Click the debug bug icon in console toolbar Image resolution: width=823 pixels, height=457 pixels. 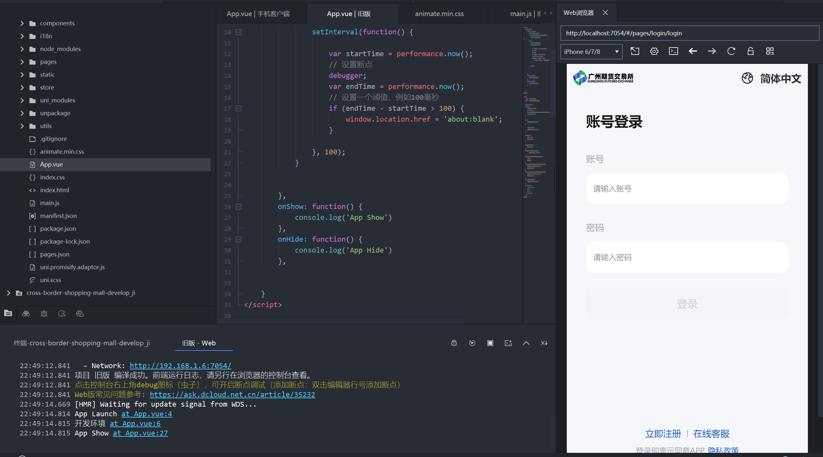[454, 343]
